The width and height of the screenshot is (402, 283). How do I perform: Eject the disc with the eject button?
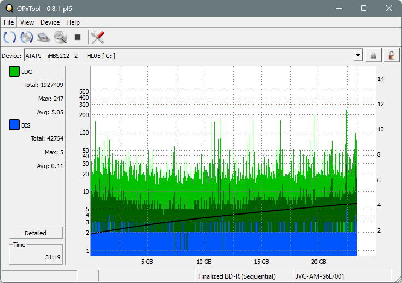(374, 55)
